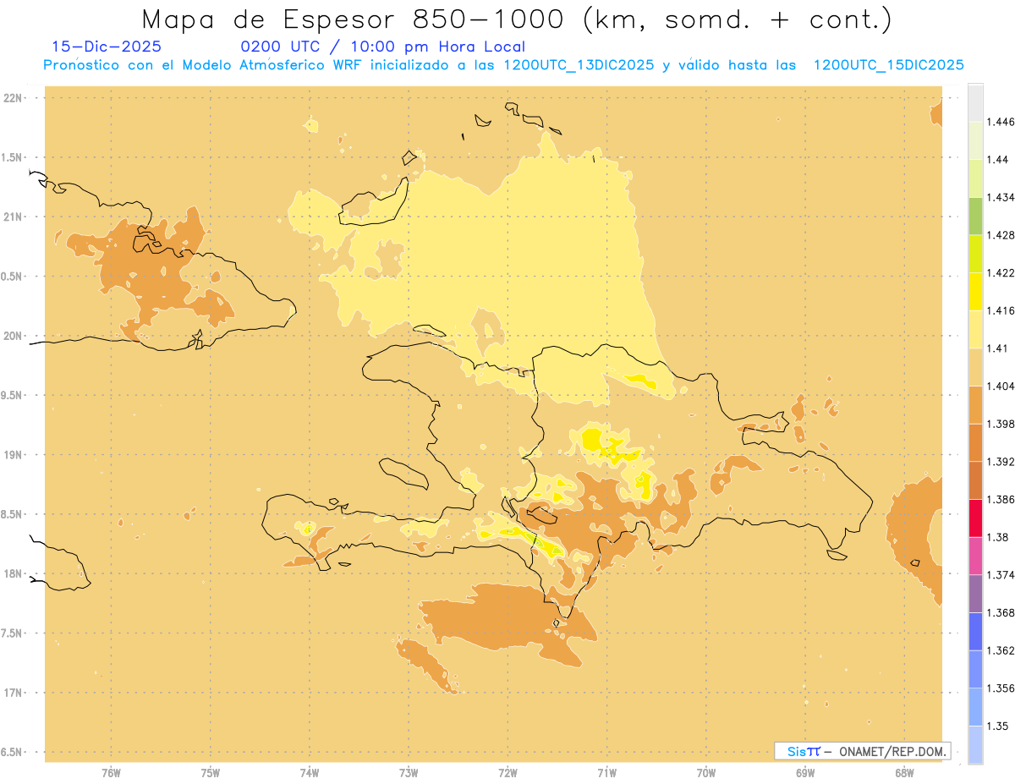This screenshot has width=1015, height=784.
Task: Click the colorbar value 1.374
Action: click(x=1001, y=575)
